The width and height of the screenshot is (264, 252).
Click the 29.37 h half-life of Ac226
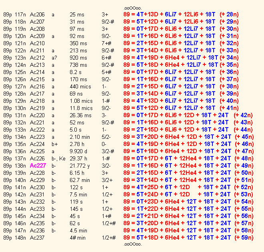(x=78, y=158)
